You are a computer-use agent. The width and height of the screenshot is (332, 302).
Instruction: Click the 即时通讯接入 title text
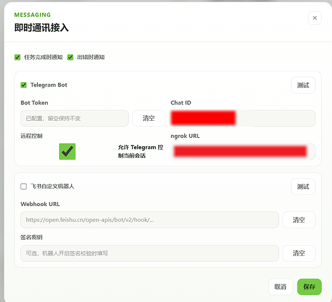point(42,28)
